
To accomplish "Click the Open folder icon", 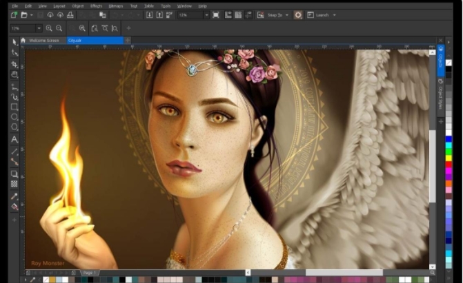I will click(x=24, y=14).
